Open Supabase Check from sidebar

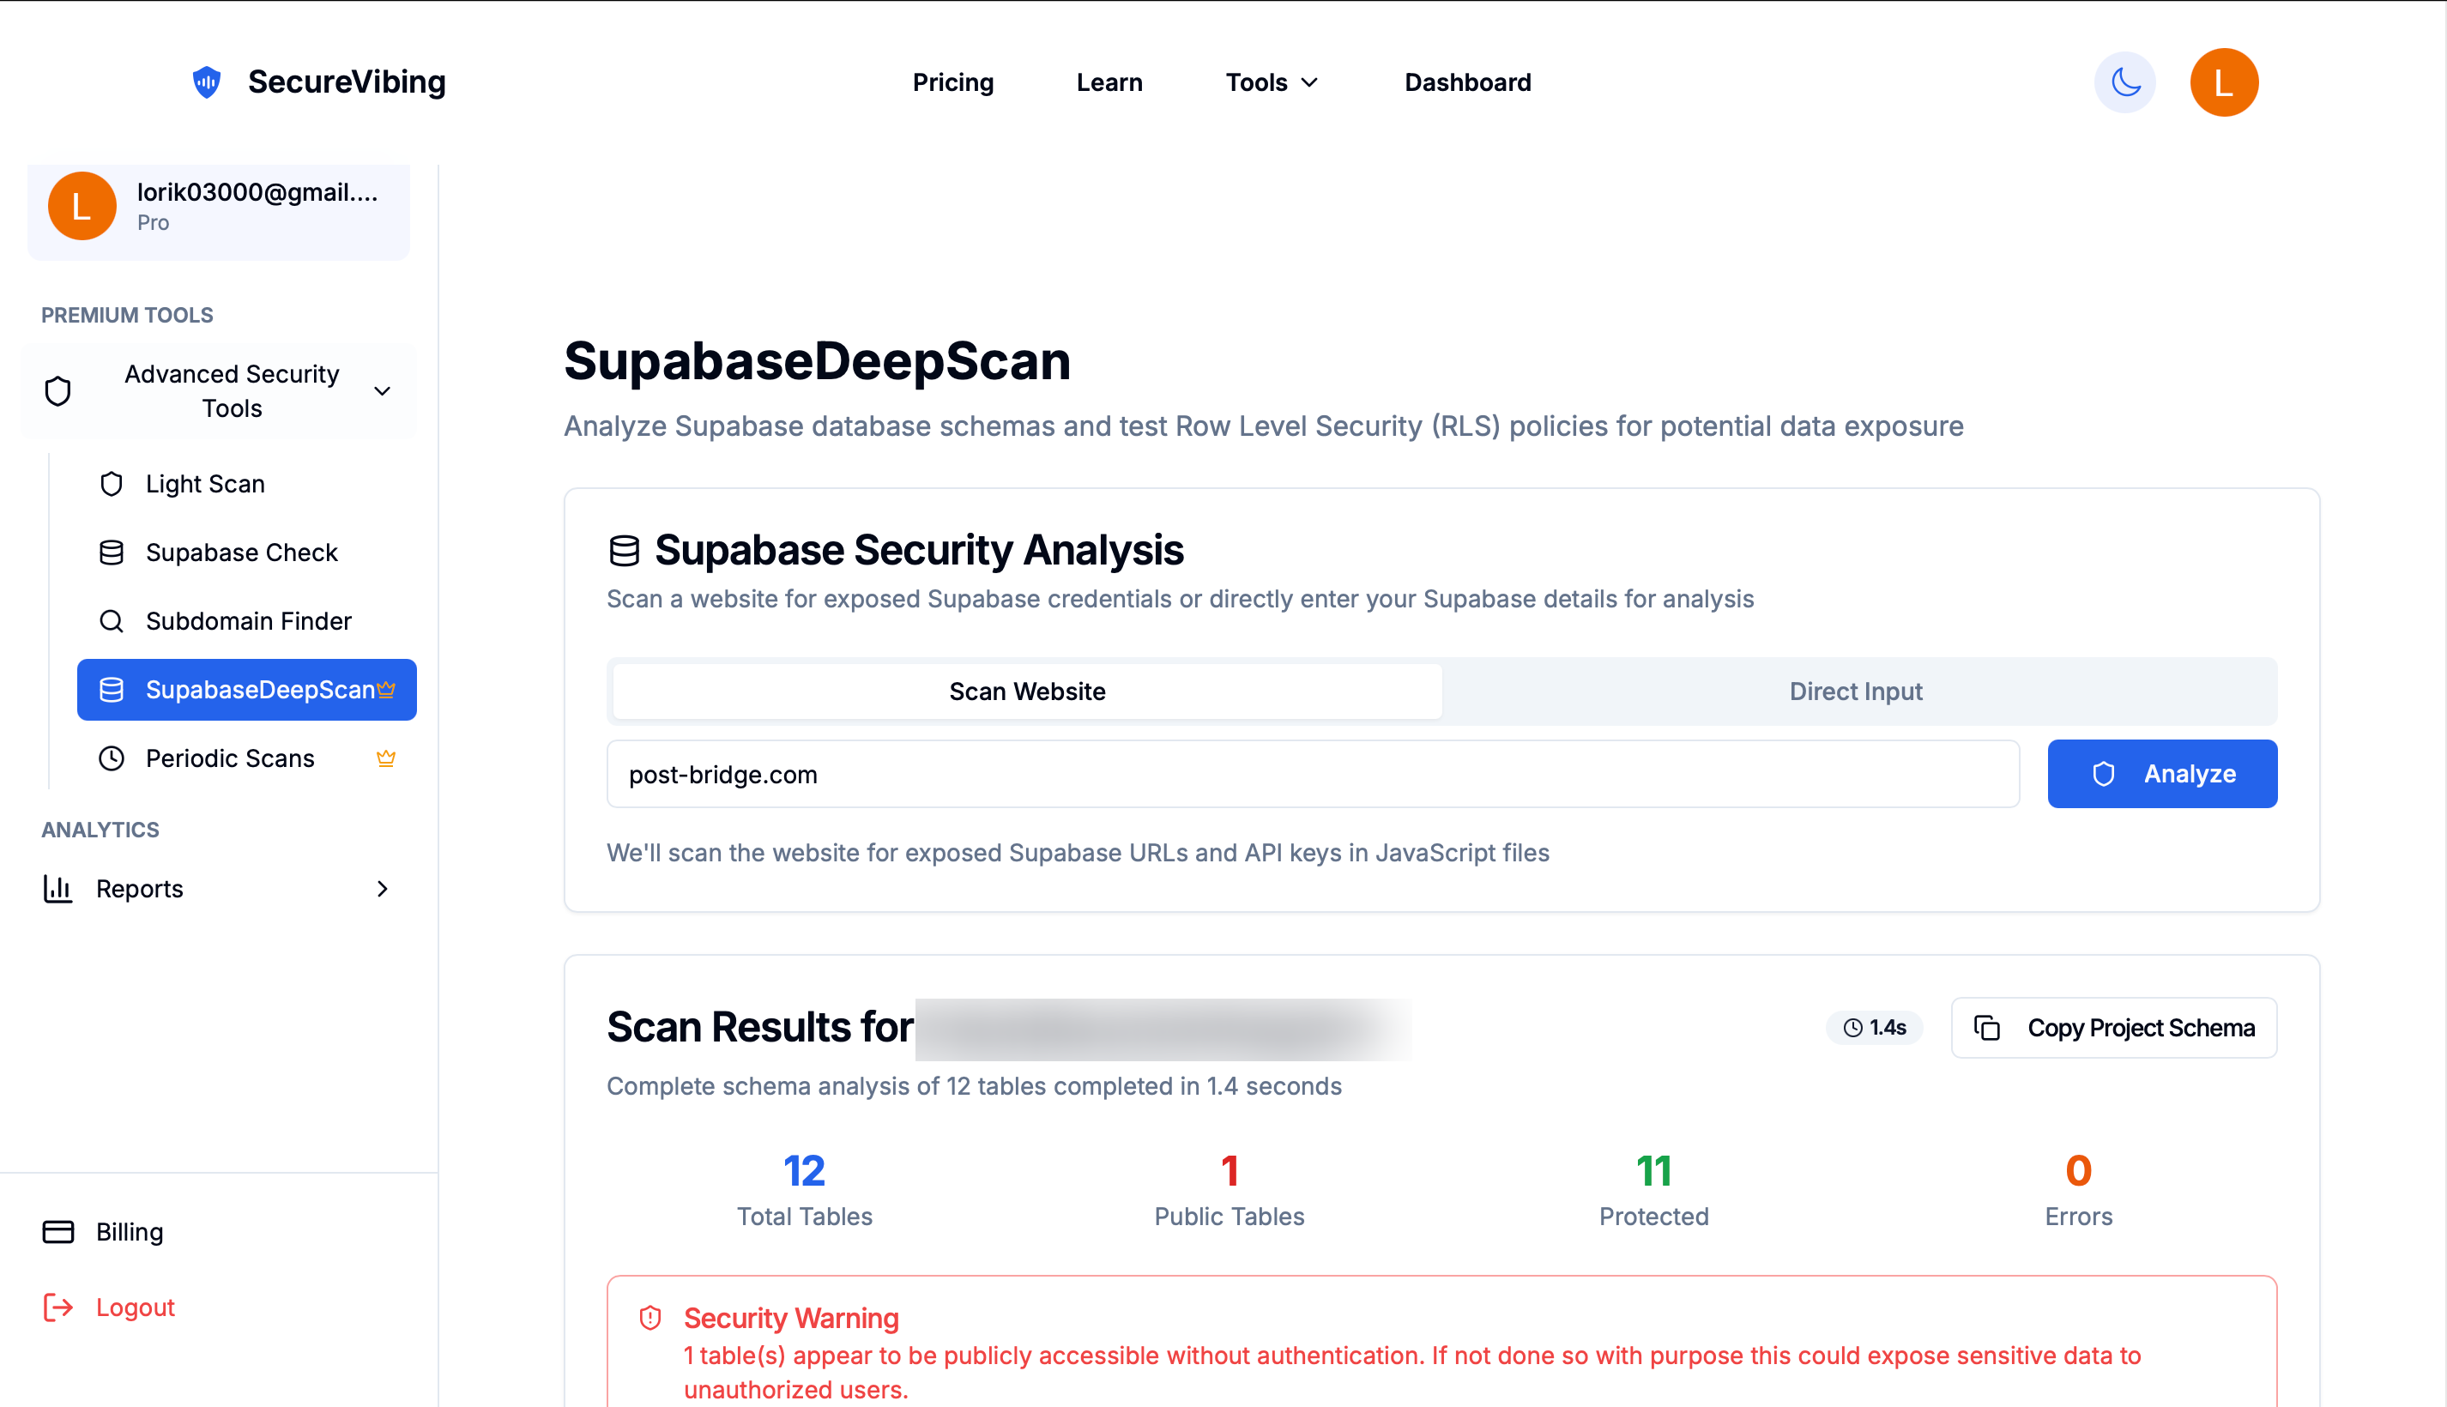pyautogui.click(x=240, y=552)
